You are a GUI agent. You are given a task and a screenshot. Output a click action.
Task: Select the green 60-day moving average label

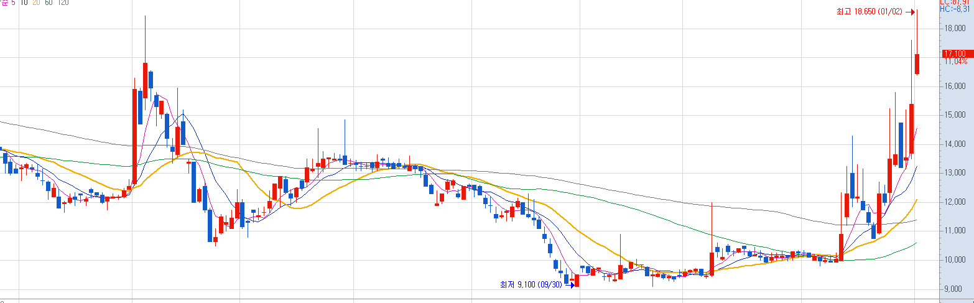[49, 2]
